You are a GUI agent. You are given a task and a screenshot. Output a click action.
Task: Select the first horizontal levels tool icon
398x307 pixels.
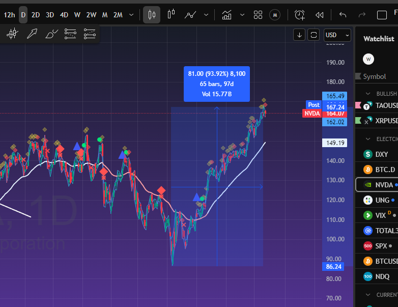(70, 34)
